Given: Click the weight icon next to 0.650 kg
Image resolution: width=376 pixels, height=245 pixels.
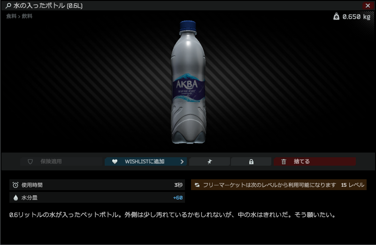Looking at the screenshot, I should tap(336, 16).
